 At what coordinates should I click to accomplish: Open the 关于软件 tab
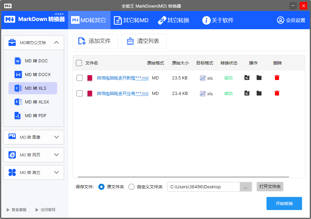point(218,20)
